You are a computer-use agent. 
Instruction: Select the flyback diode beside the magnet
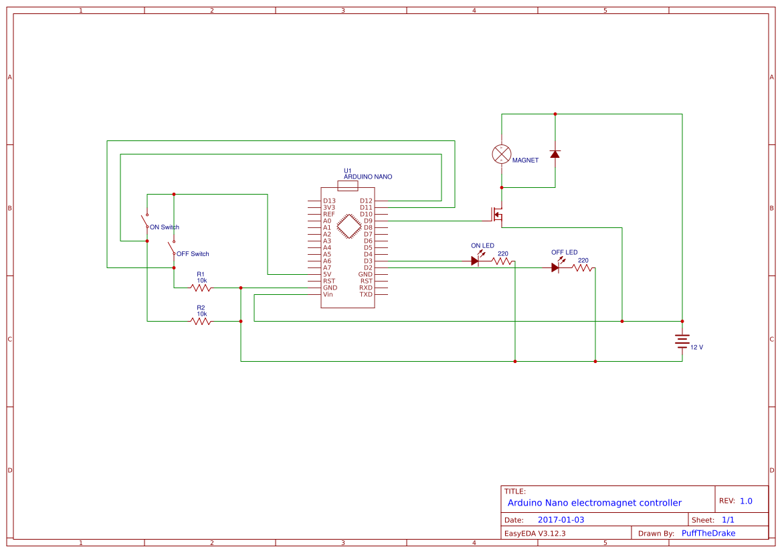point(554,154)
